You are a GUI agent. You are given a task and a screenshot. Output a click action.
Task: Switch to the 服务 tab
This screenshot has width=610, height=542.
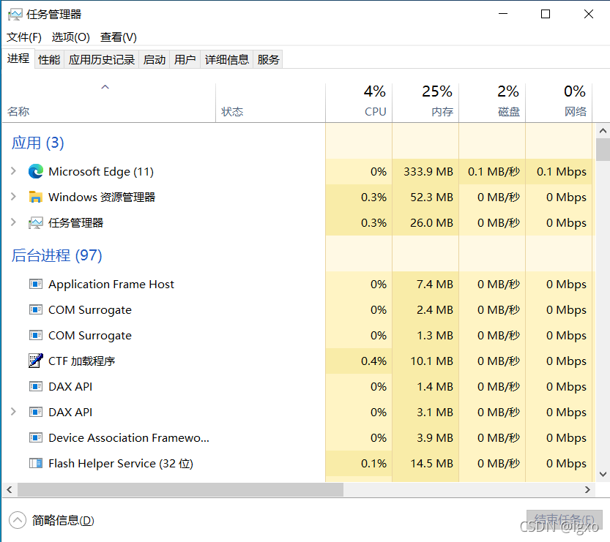tap(268, 59)
